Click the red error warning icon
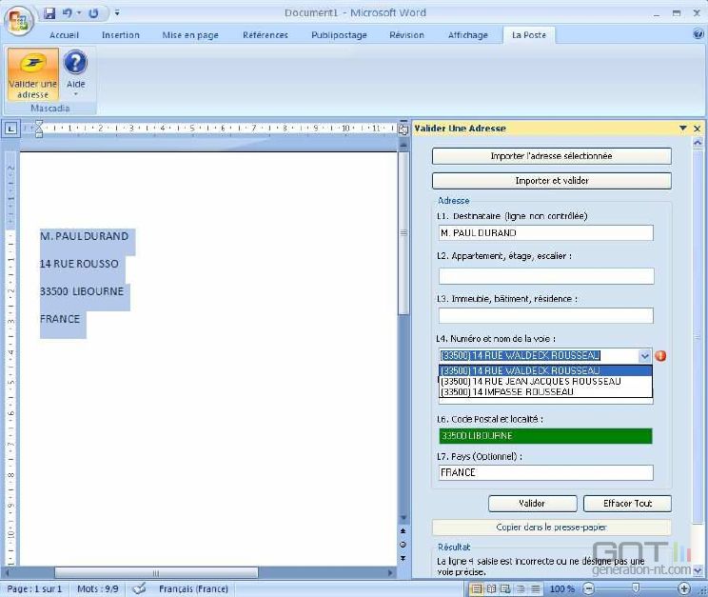The height and width of the screenshot is (597, 708). pos(660,356)
